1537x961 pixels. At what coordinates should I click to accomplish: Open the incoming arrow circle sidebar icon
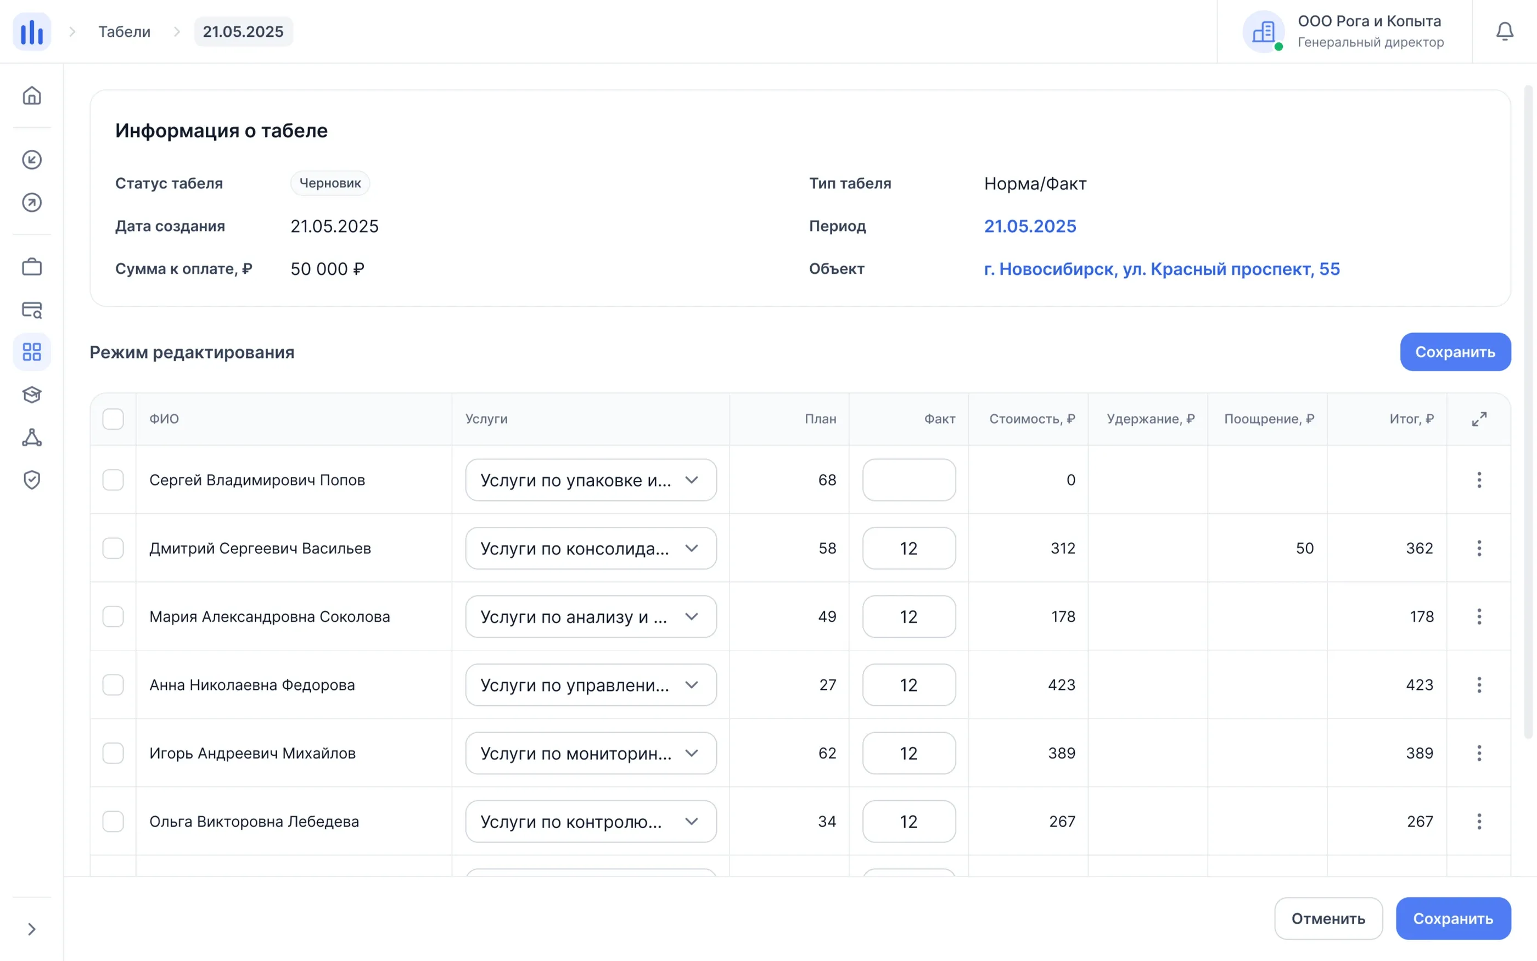(x=32, y=160)
